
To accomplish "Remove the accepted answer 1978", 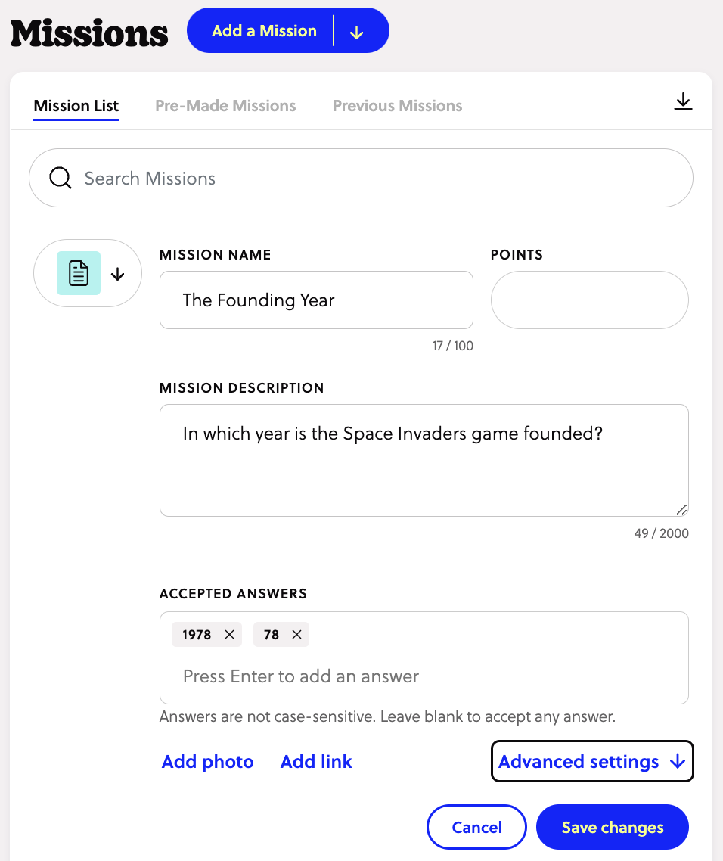I will [229, 634].
